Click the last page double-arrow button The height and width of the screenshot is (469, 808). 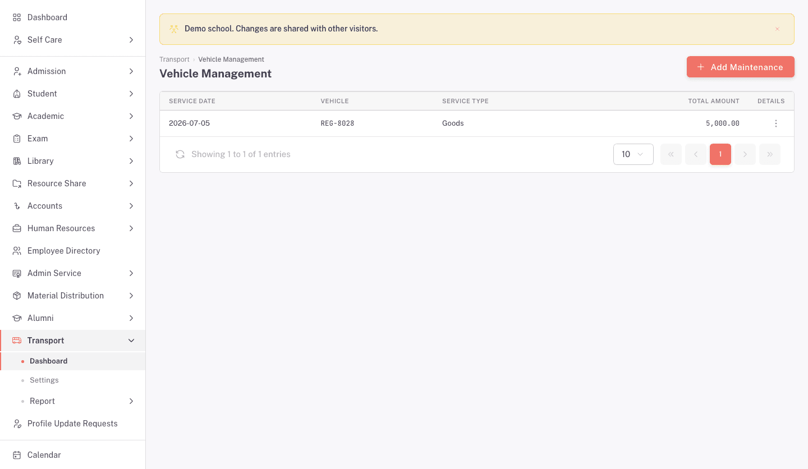click(770, 154)
